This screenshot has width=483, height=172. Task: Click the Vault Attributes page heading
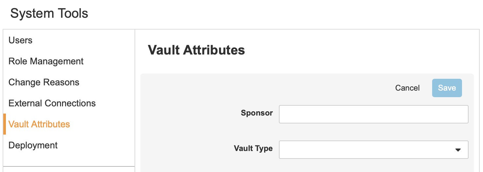click(x=196, y=50)
